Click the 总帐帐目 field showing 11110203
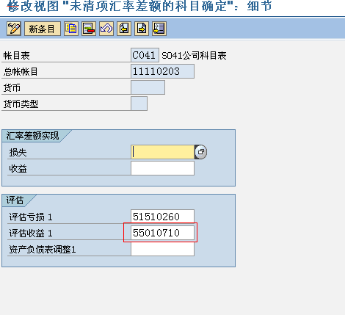This screenshot has width=345, height=315. [x=163, y=71]
